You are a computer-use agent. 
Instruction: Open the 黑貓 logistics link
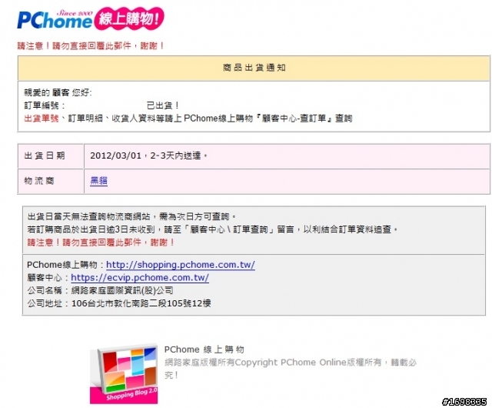tap(99, 181)
